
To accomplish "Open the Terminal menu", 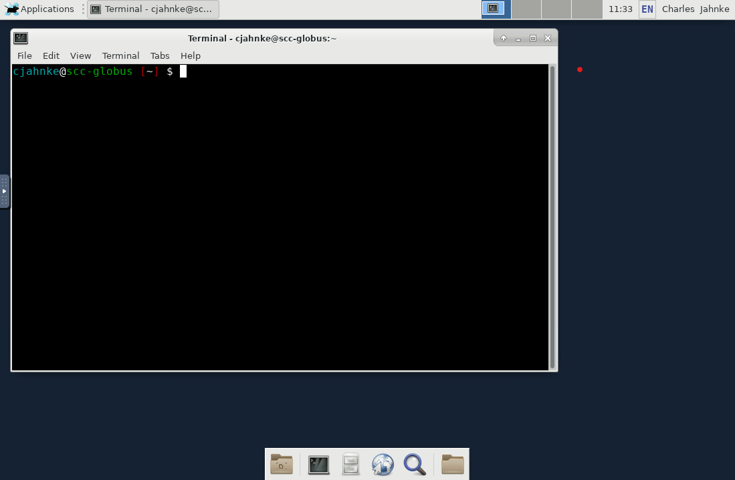I will 120,55.
